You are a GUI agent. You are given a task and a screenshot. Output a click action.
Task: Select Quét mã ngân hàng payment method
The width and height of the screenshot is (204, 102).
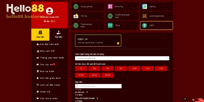coord(157,16)
